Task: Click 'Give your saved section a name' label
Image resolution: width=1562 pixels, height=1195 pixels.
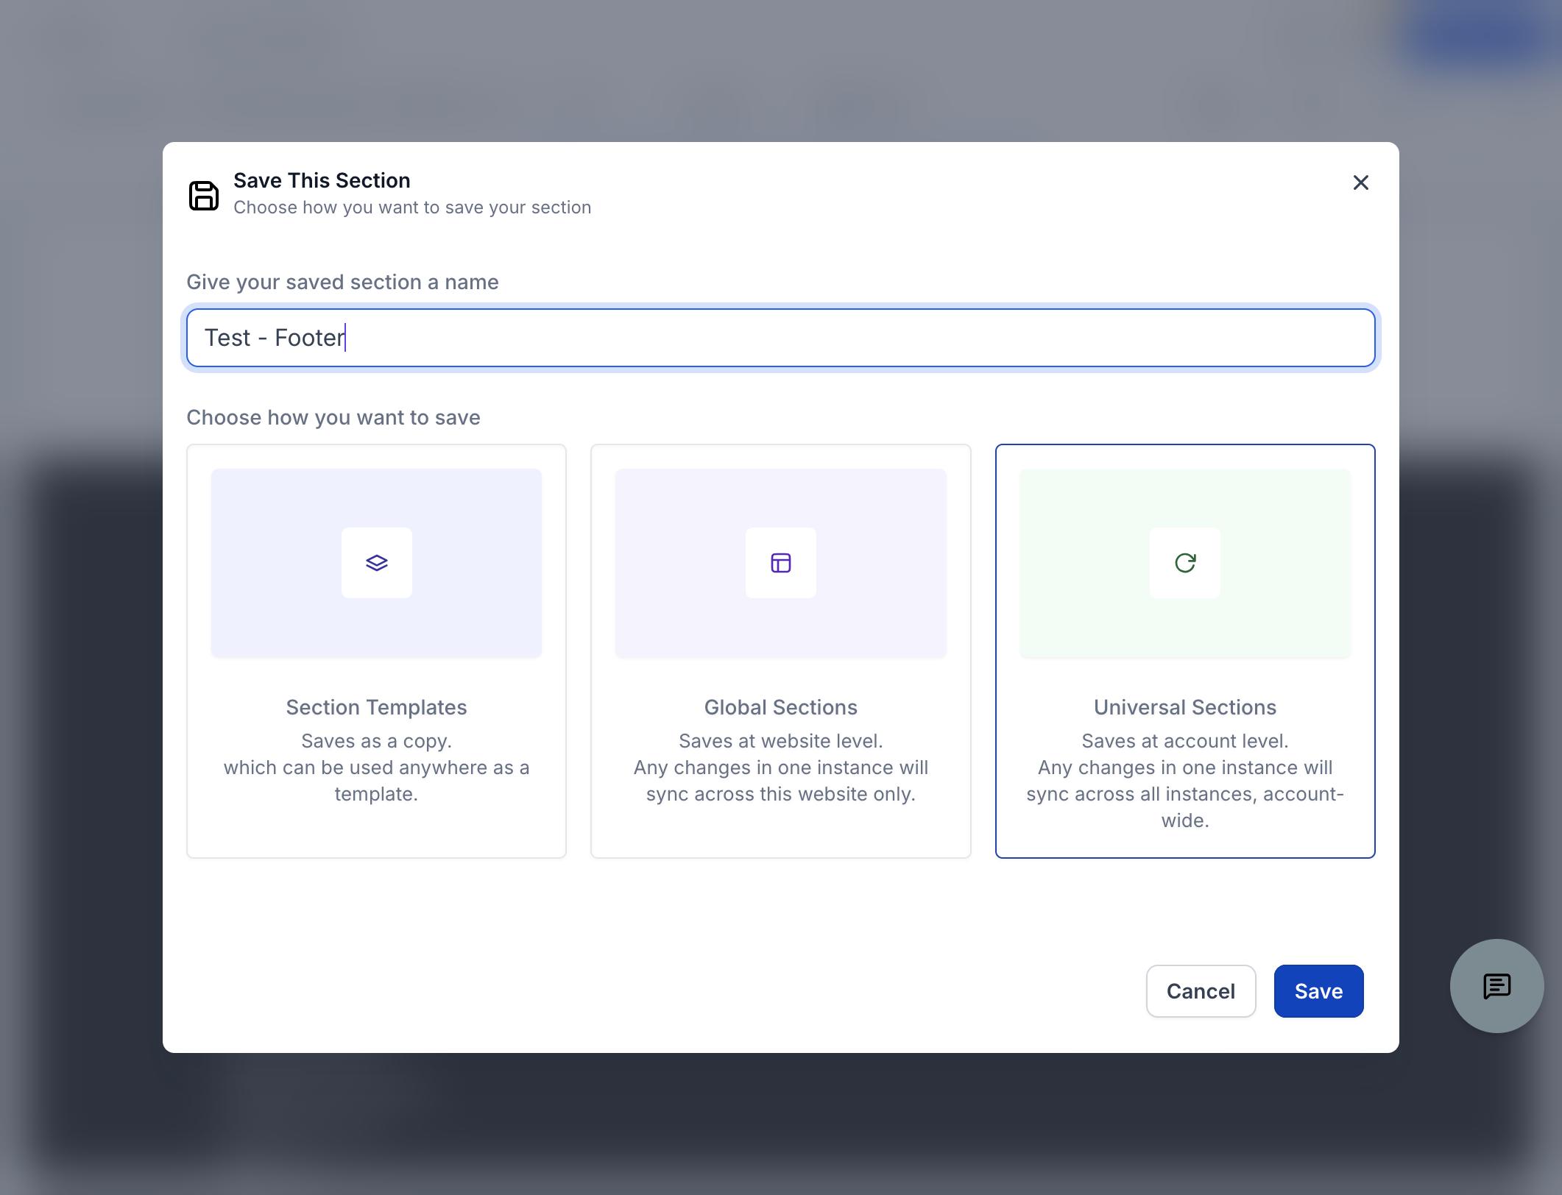Action: [x=342, y=282]
